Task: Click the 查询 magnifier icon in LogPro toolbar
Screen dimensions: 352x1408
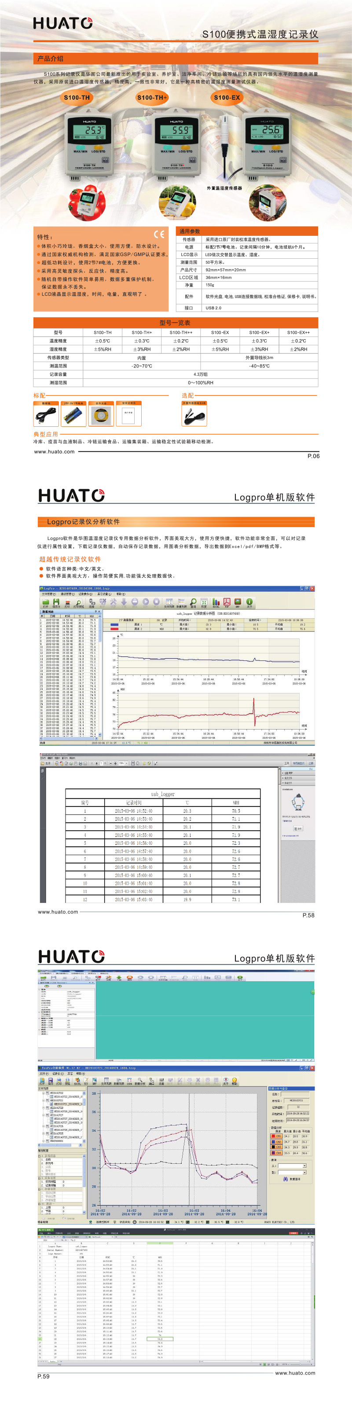Action: coord(193,603)
